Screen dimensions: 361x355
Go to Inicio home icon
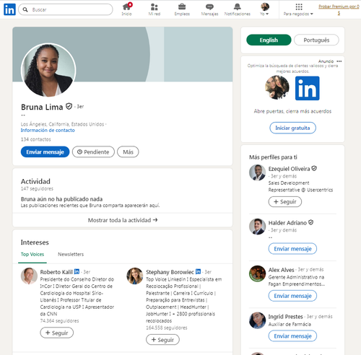[x=127, y=9]
